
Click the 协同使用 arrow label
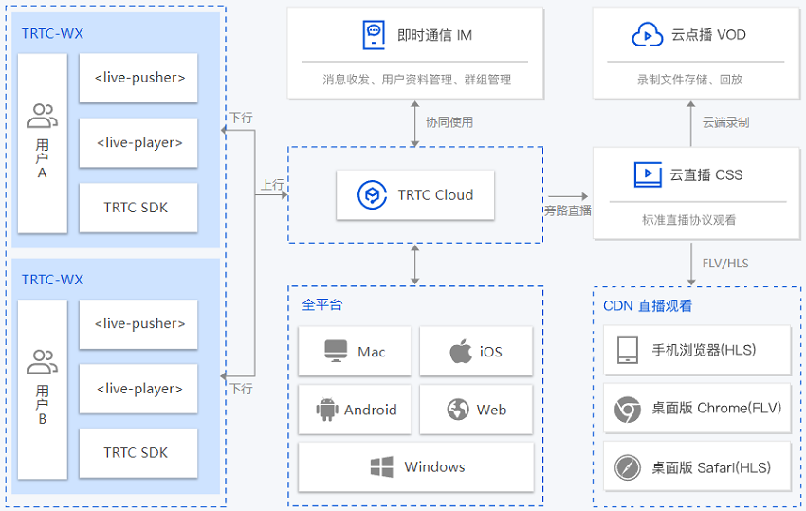[449, 122]
